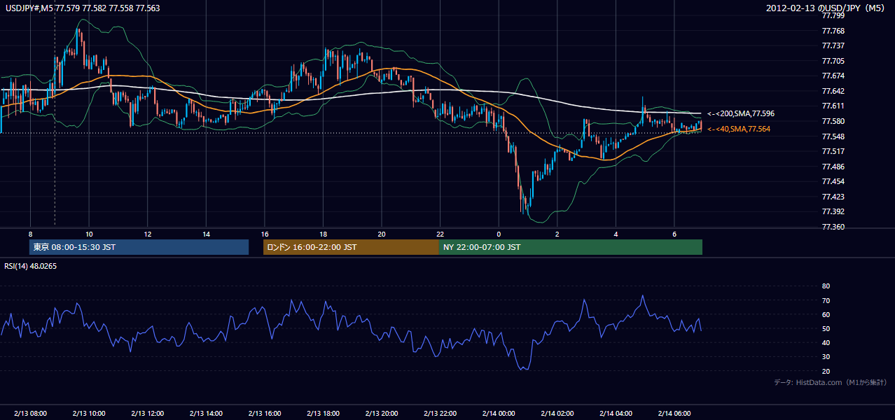Select the 2012-02-13 のUSD/JPY (M5) heading
This screenshot has width=895, height=420.
point(826,8)
